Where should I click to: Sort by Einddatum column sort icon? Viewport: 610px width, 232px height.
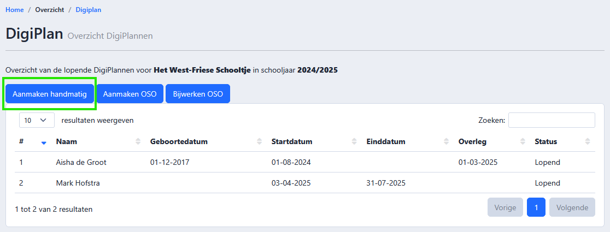pyautogui.click(x=447, y=142)
